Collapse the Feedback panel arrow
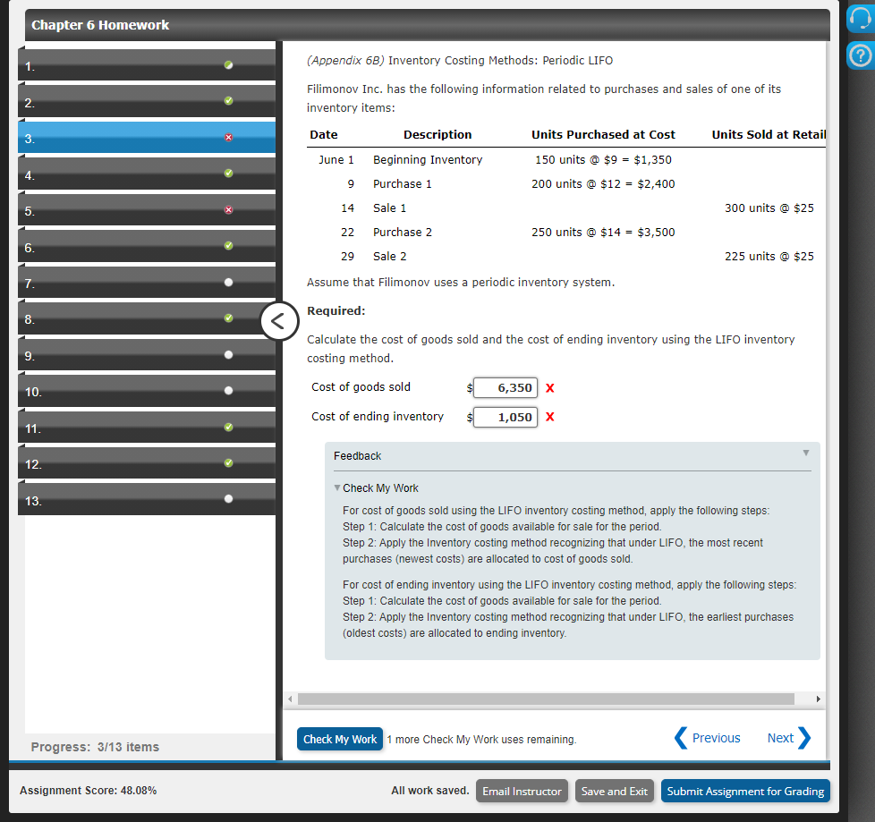The width and height of the screenshot is (875, 822). (806, 453)
